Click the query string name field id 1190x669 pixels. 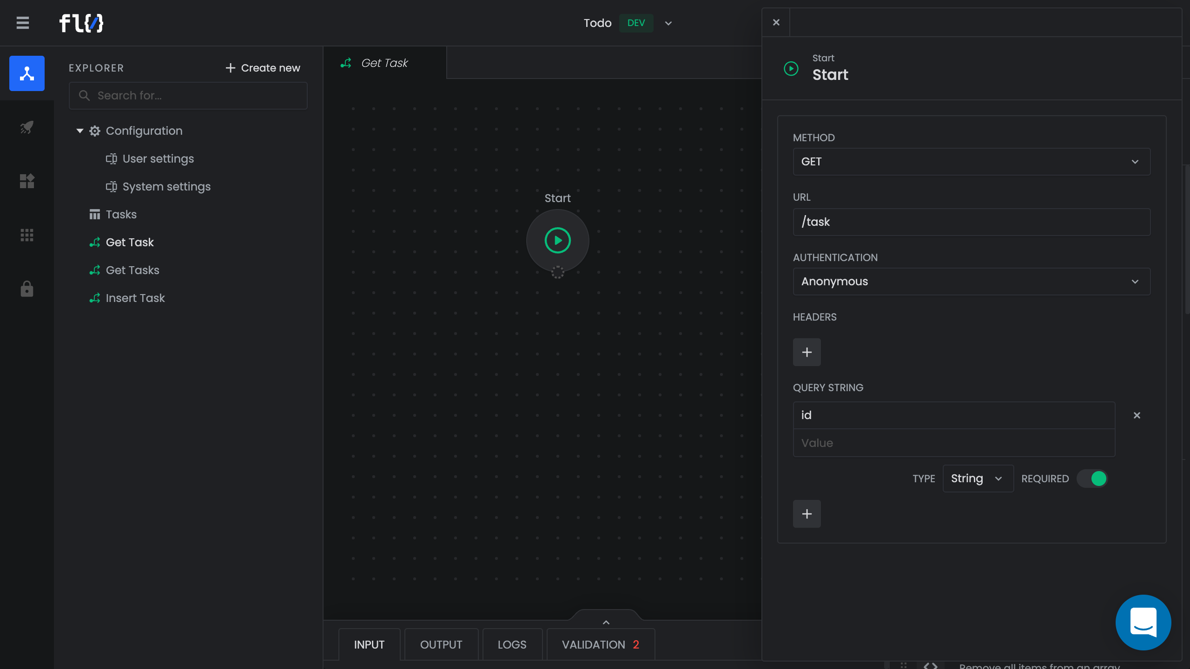954,415
